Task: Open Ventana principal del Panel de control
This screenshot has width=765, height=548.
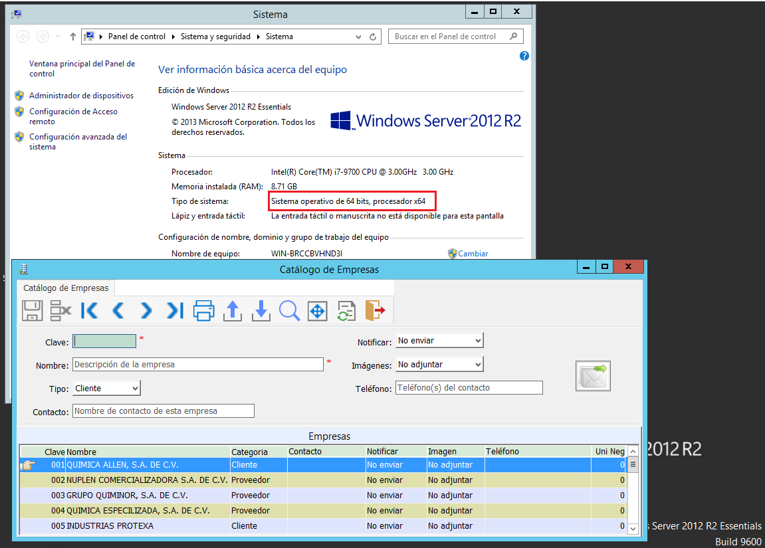Action: tap(82, 68)
